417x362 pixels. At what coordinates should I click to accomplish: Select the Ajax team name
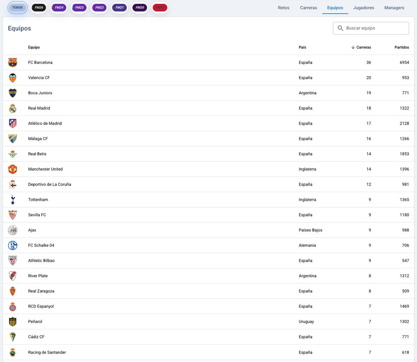point(32,230)
